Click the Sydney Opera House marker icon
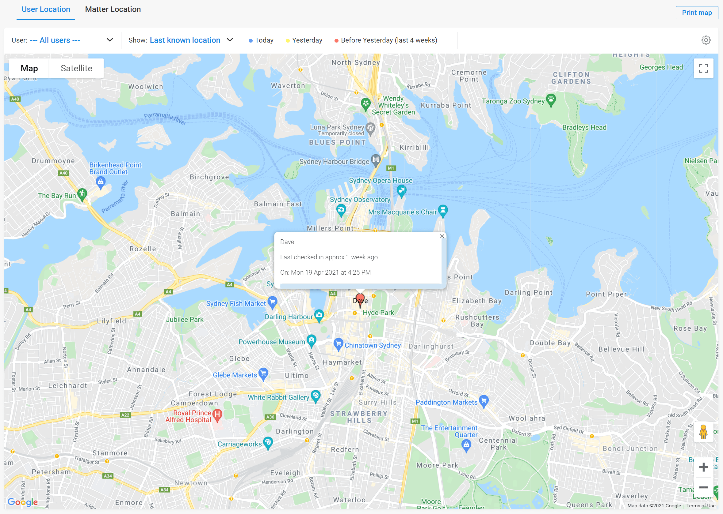The image size is (723, 514). [401, 191]
